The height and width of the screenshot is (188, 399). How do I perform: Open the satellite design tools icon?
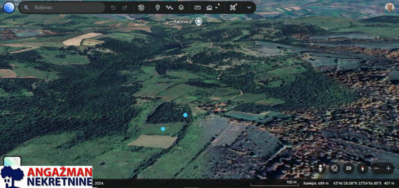pos(233,7)
